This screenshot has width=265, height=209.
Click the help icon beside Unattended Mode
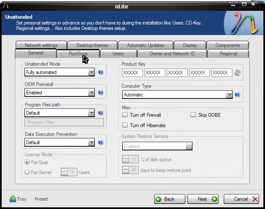[101, 72]
